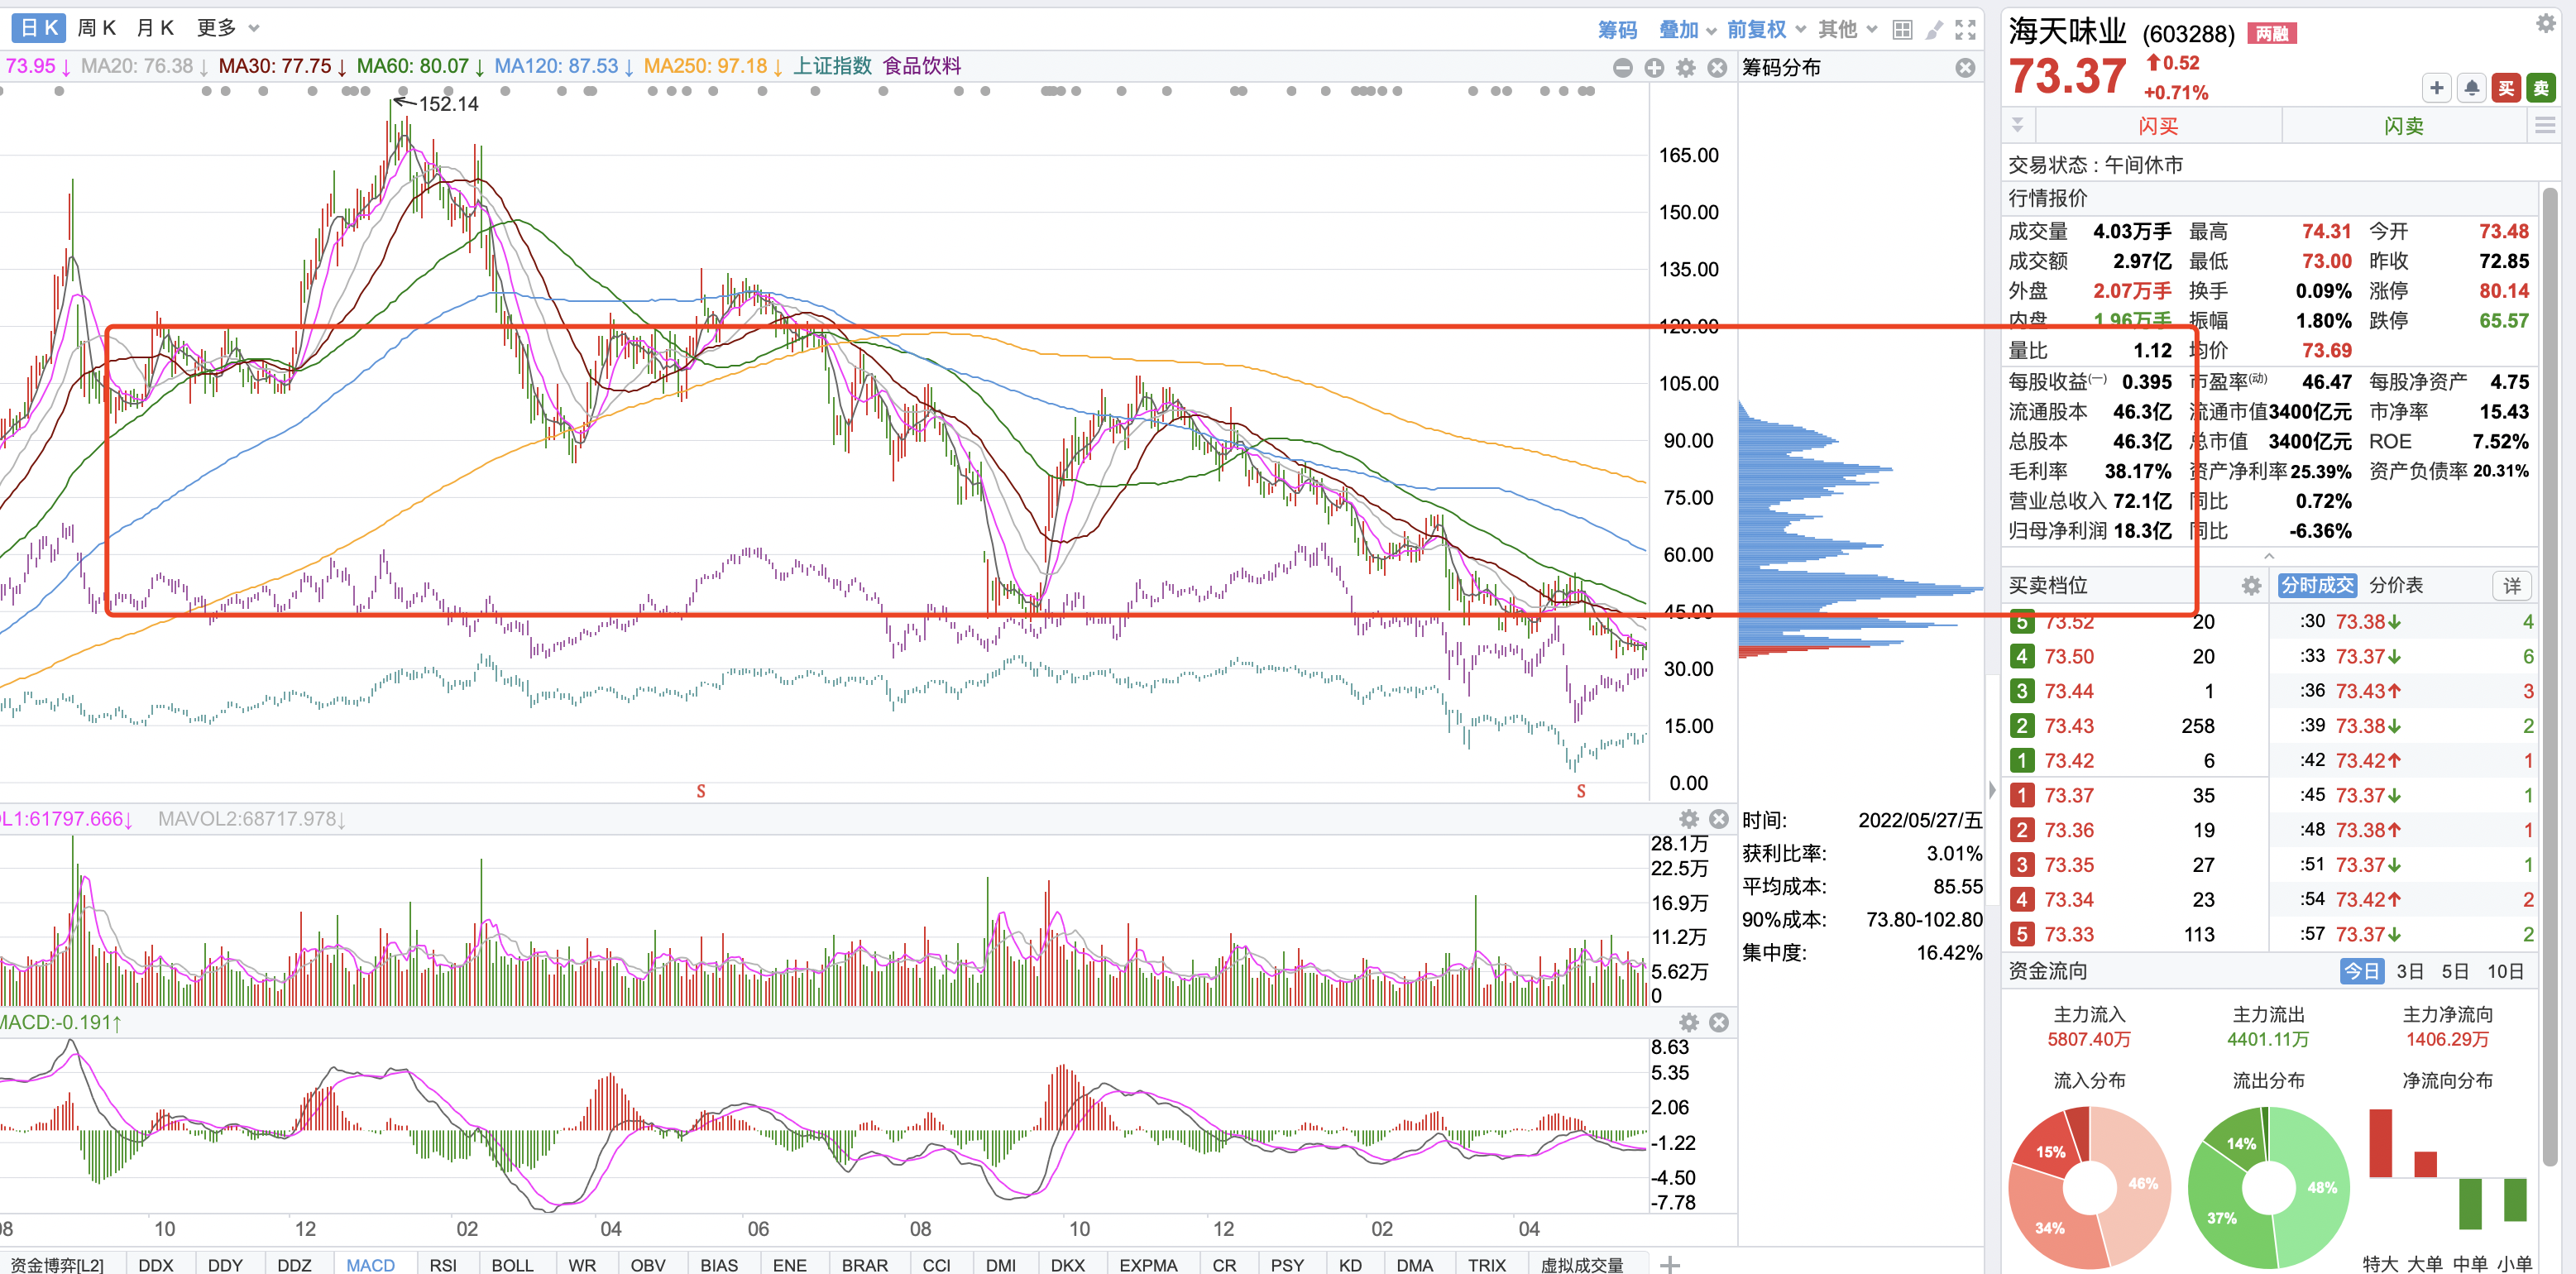Select the RSI indicator tab
2576x1274 pixels.
pyautogui.click(x=443, y=1264)
